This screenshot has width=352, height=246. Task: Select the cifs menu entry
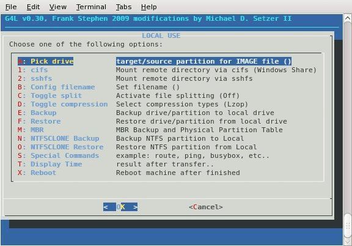point(33,70)
